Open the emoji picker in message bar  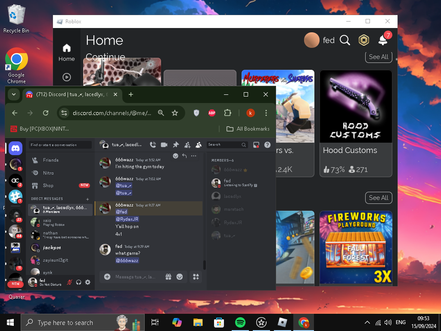pyautogui.click(x=180, y=277)
